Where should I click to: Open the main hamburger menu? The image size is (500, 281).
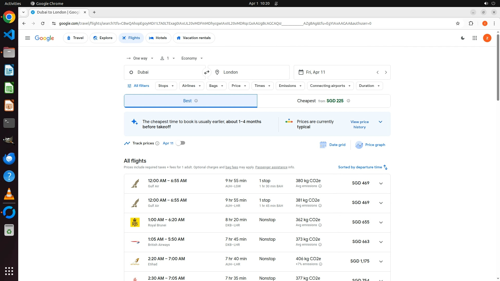(28, 38)
